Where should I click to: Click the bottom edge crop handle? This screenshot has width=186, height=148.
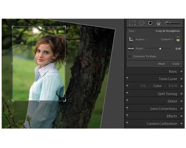(39, 101)
